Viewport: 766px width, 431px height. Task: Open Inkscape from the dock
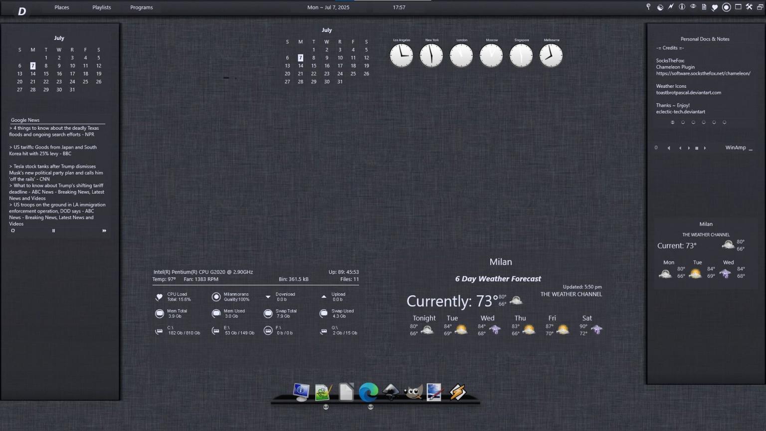[391, 392]
